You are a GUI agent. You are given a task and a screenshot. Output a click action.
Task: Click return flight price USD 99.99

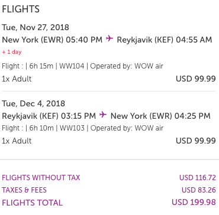196,141
